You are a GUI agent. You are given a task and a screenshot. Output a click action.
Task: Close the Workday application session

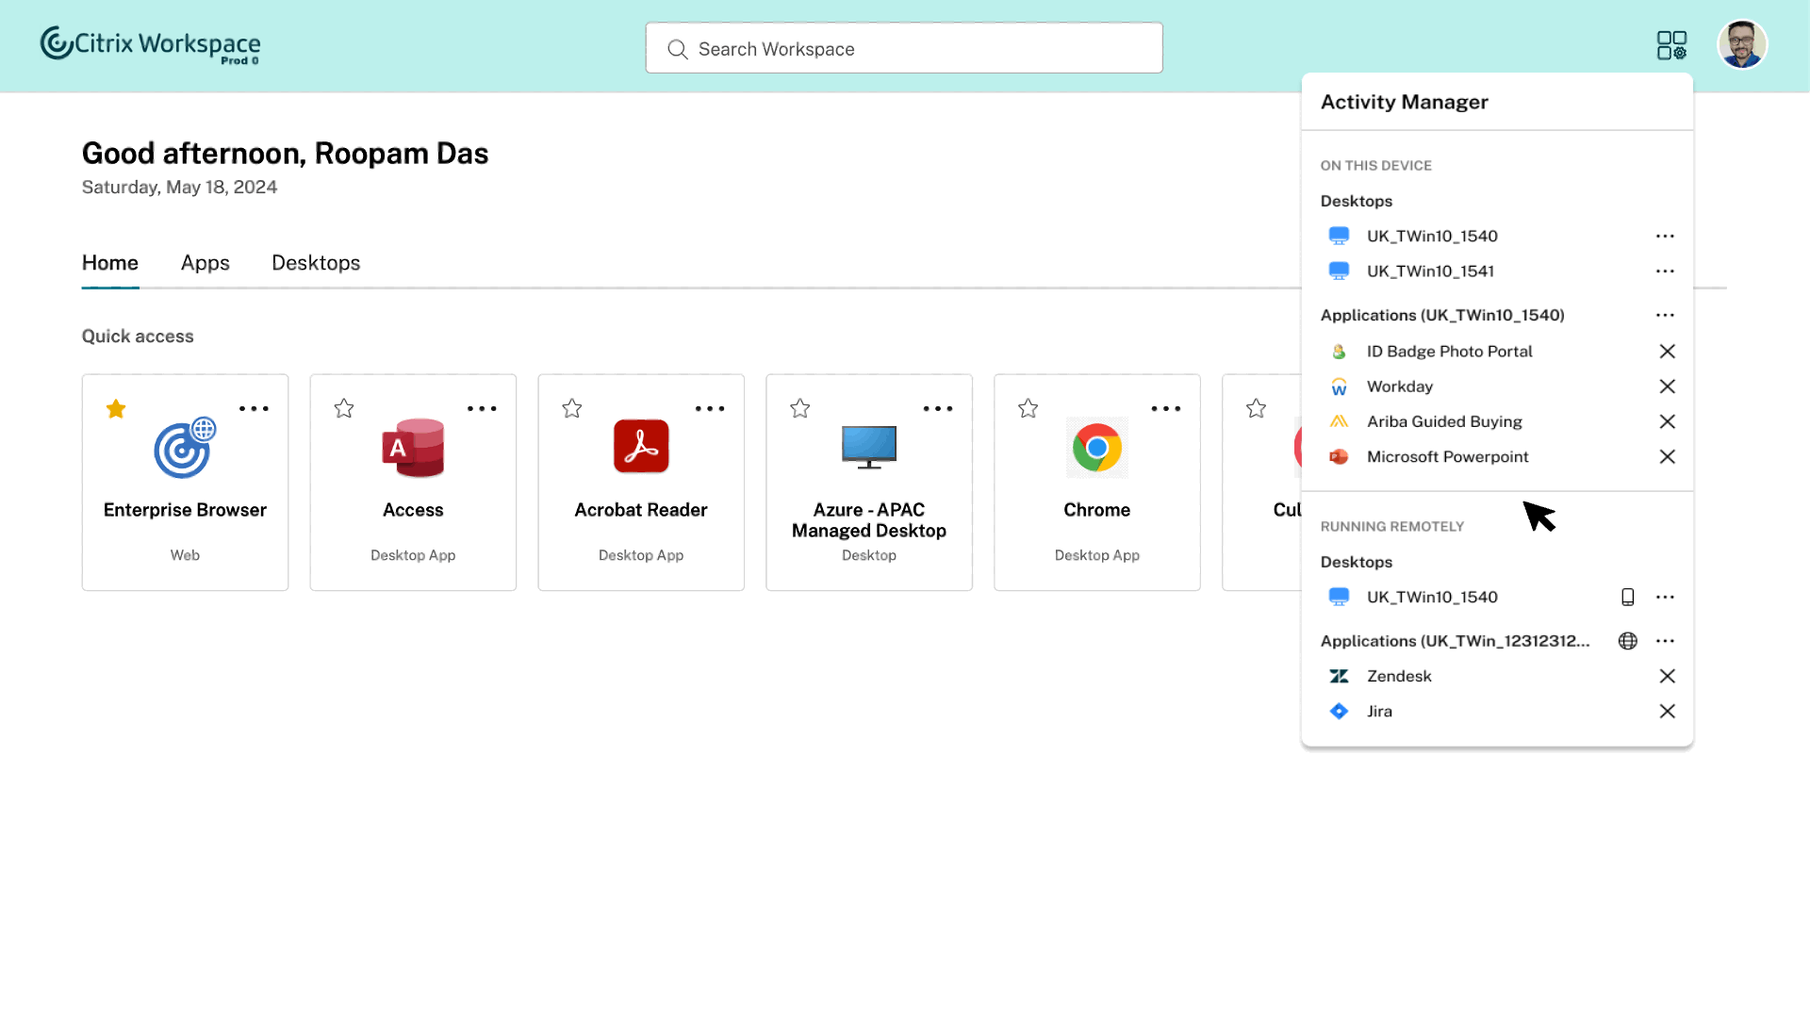point(1667,386)
